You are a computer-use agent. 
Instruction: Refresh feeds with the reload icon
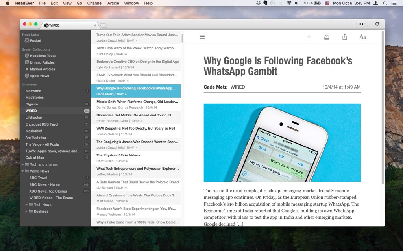pos(377,24)
